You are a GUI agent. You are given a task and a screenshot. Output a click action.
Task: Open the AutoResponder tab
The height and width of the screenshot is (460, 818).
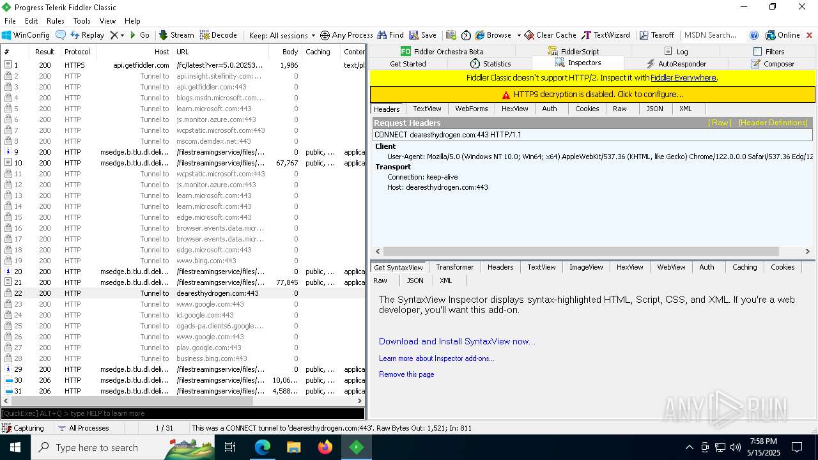(676, 64)
